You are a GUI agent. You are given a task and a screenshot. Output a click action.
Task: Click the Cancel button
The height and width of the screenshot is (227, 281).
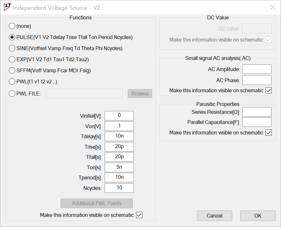pyautogui.click(x=214, y=216)
